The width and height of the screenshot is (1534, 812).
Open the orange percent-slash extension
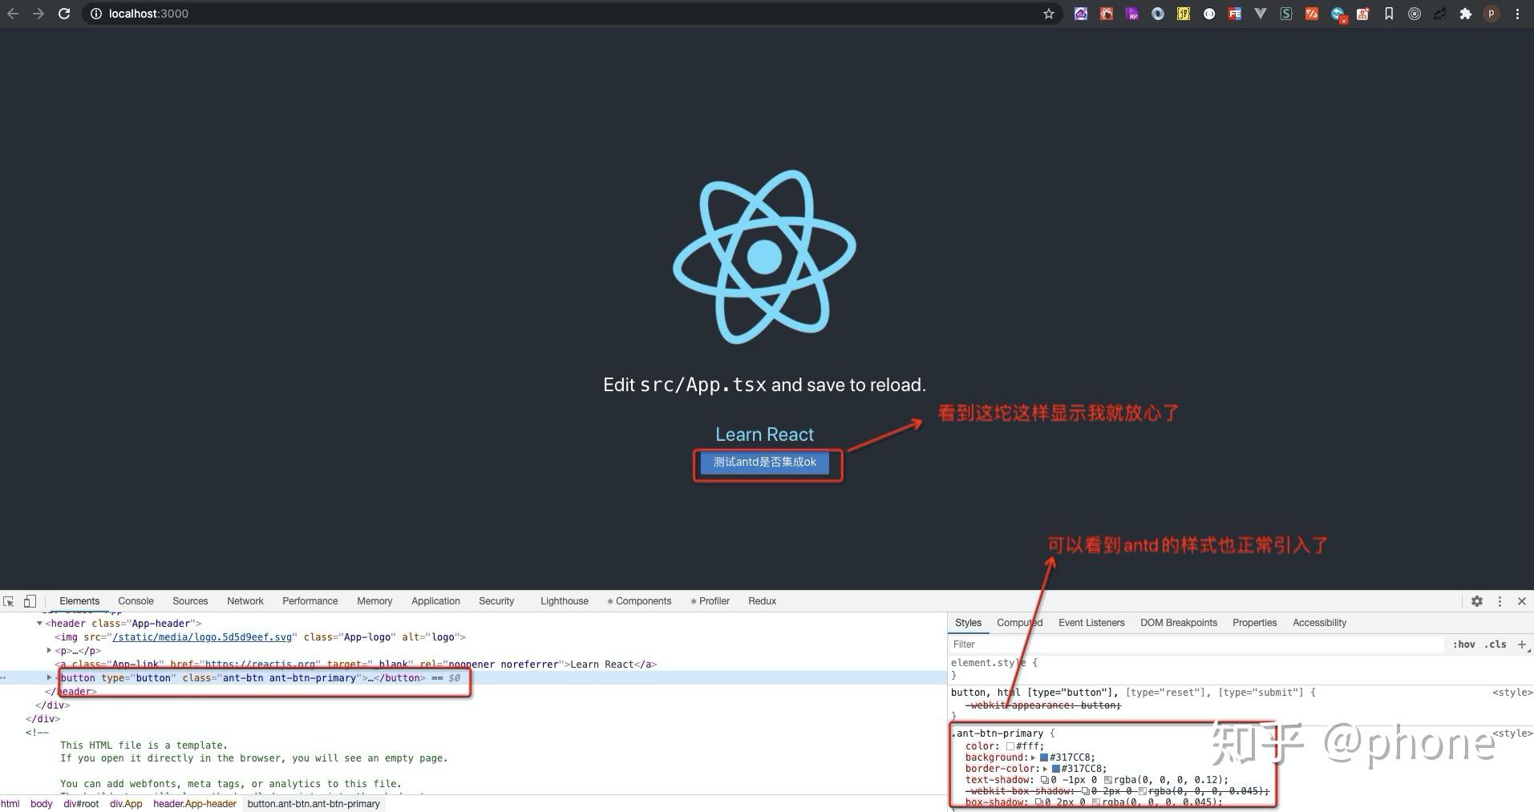[x=1312, y=14]
